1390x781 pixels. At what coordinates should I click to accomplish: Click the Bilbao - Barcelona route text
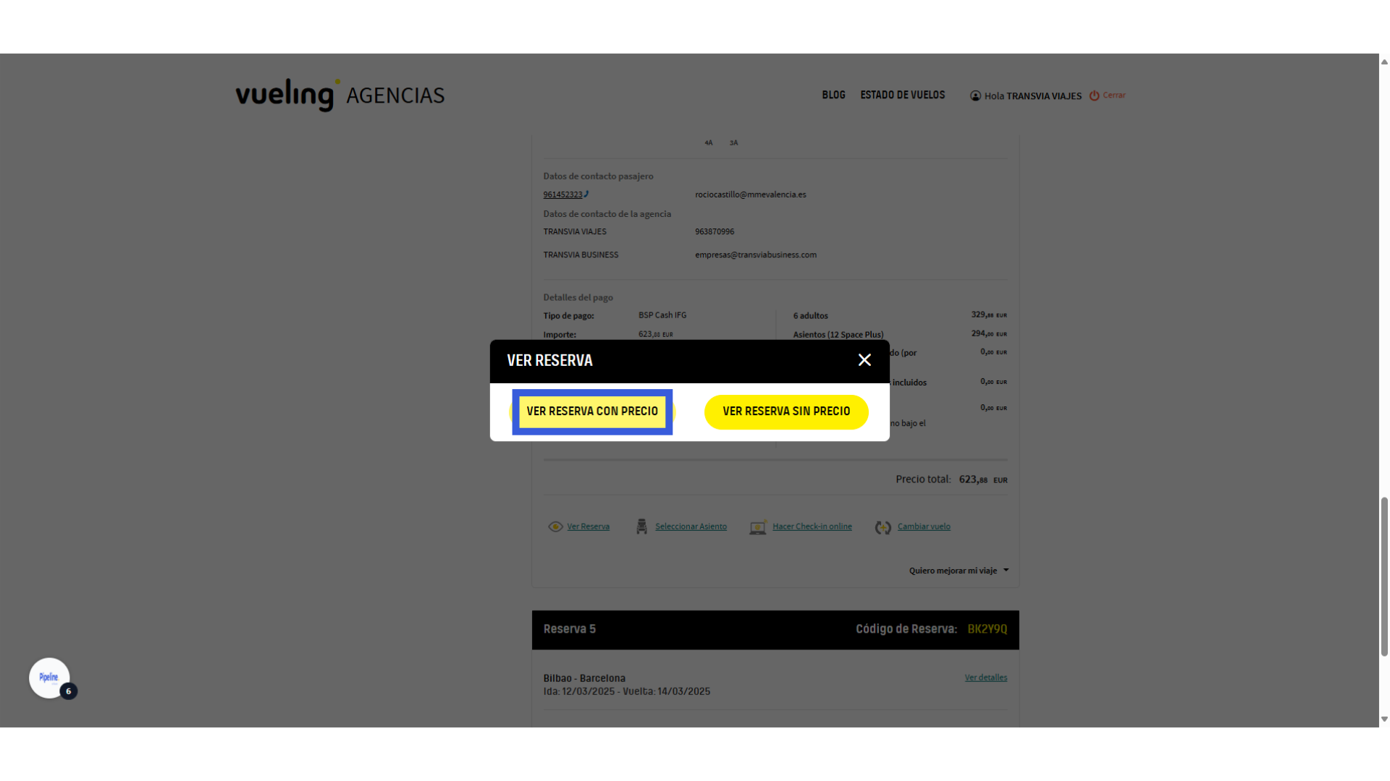[x=584, y=678]
